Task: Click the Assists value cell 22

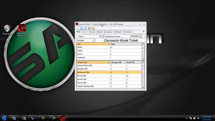Action: point(126,47)
